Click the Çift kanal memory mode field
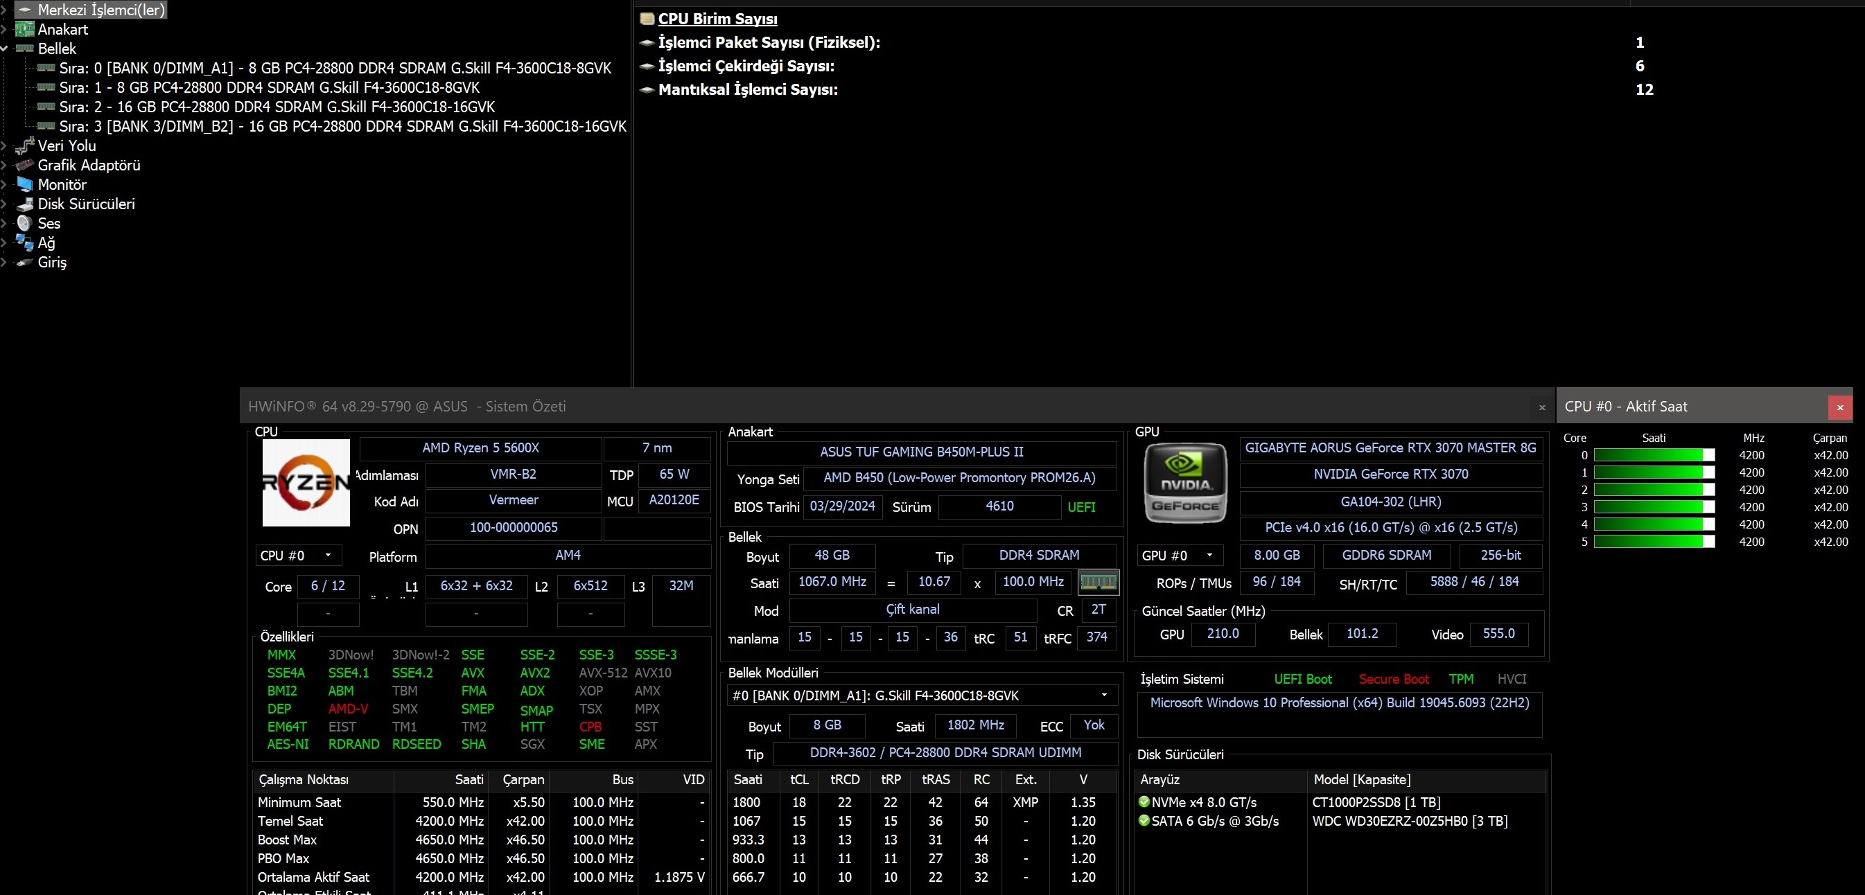The height and width of the screenshot is (895, 1865). [x=912, y=610]
